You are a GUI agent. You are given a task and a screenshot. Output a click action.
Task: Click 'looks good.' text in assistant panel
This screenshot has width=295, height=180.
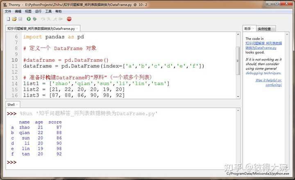pyautogui.click(x=255, y=52)
